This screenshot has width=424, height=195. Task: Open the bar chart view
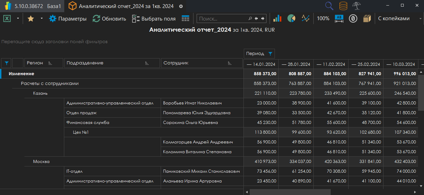(x=277, y=19)
